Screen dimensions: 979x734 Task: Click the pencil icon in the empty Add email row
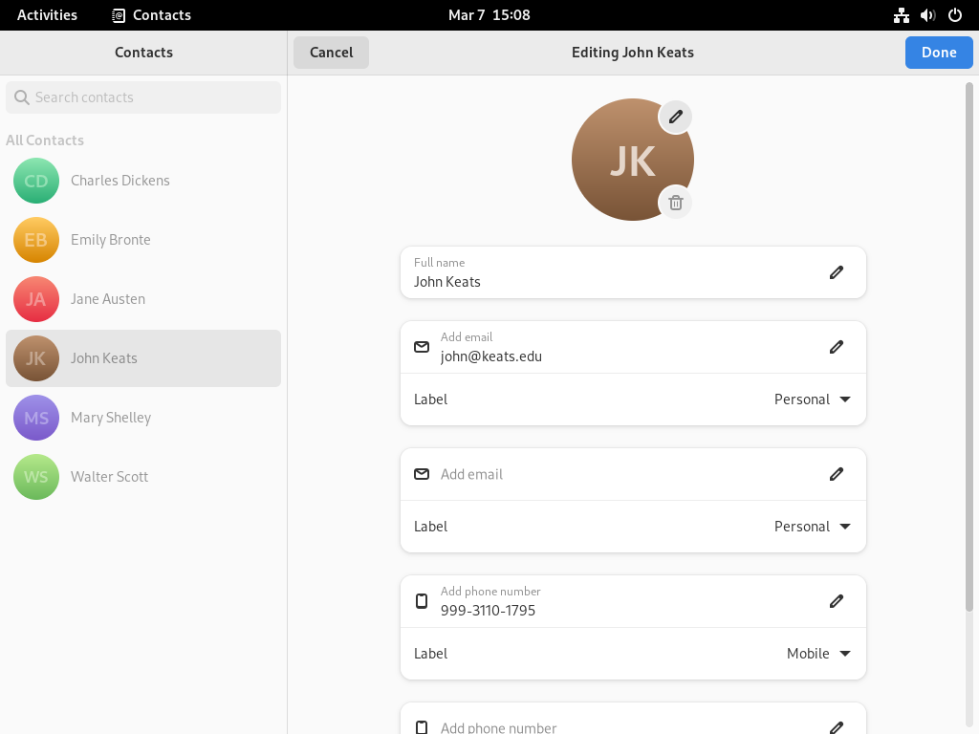click(836, 474)
